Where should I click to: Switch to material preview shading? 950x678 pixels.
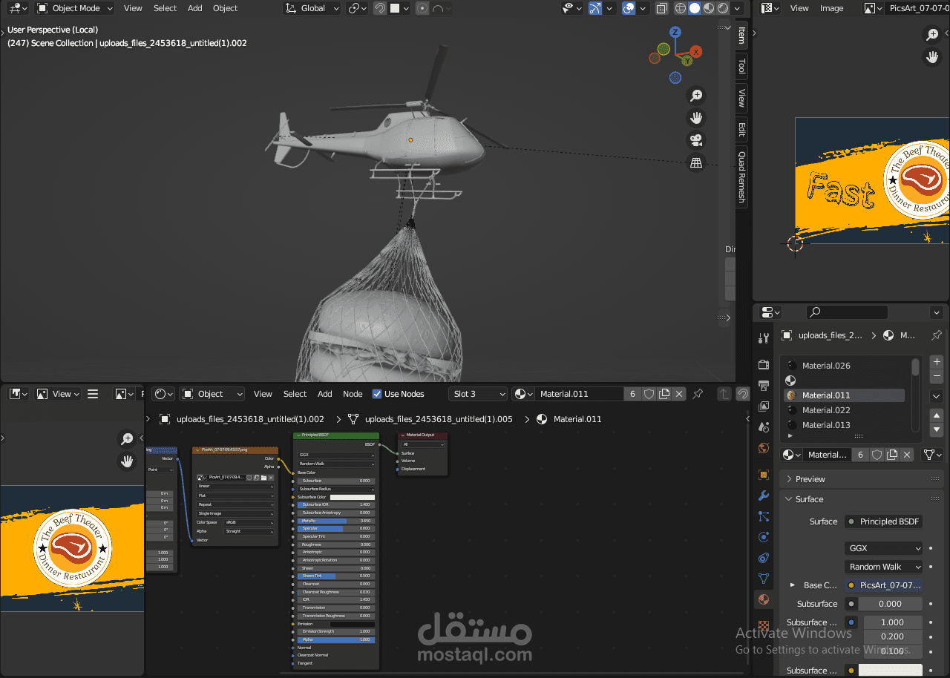tap(709, 8)
